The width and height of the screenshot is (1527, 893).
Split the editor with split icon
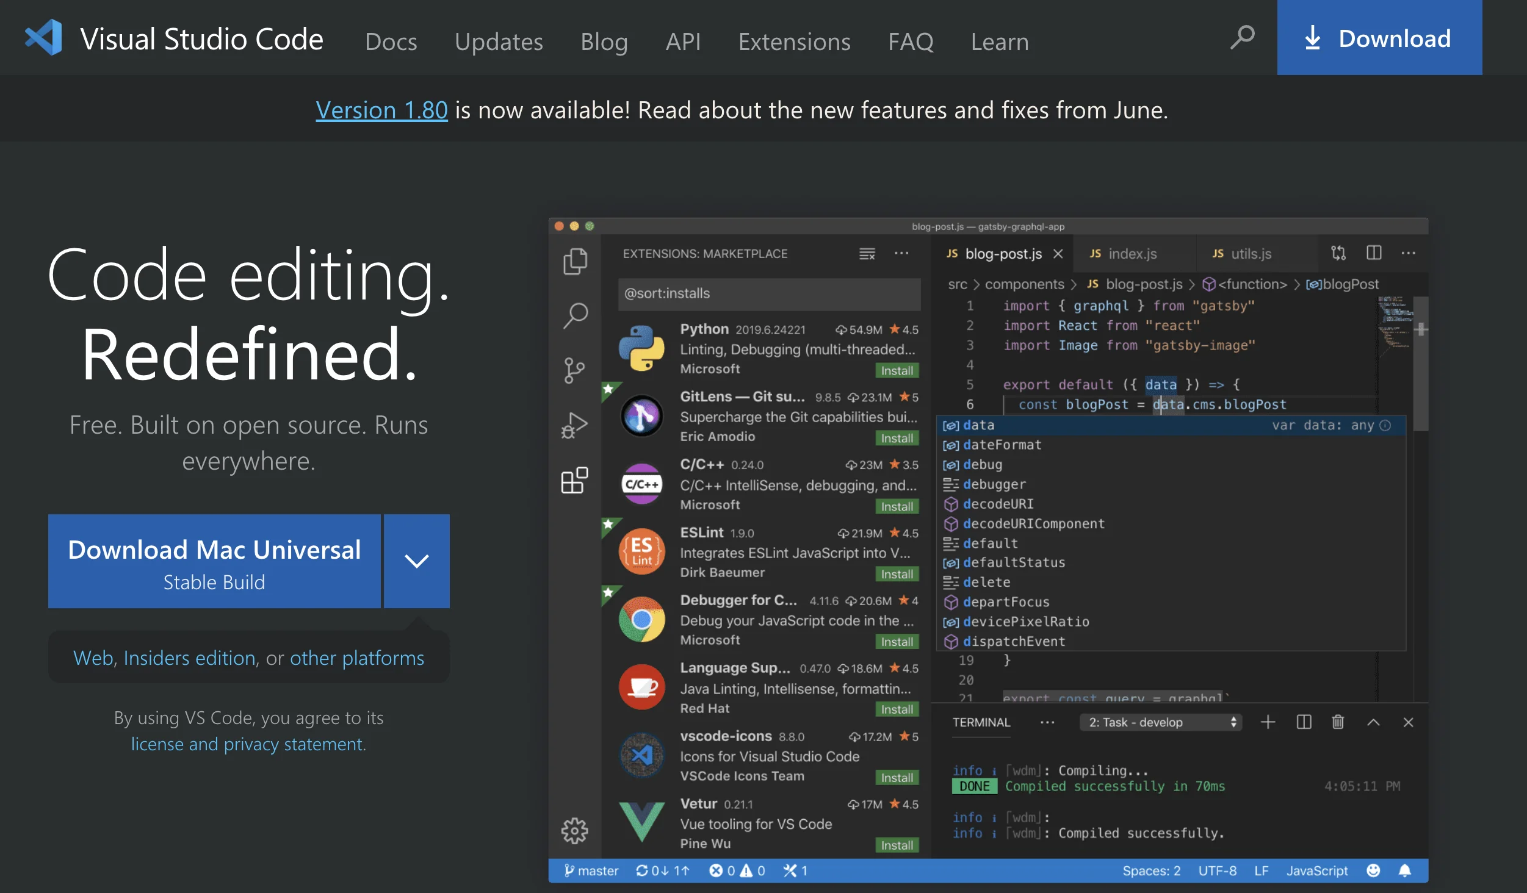1374,253
